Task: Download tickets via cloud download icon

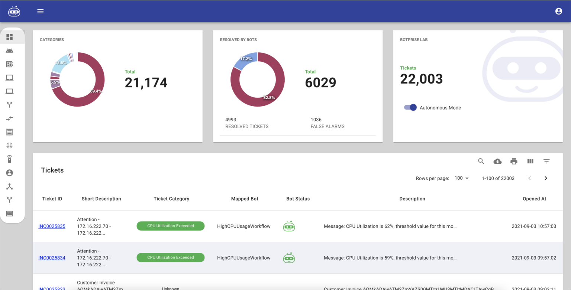Action: click(497, 161)
